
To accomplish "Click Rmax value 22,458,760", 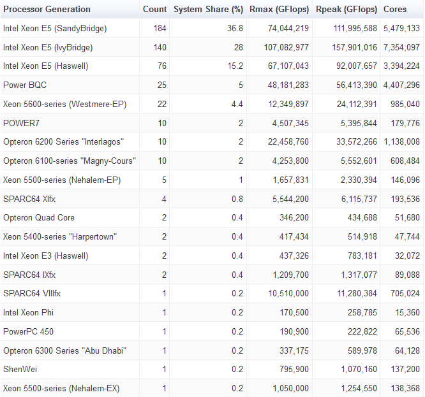I will 288,142.
